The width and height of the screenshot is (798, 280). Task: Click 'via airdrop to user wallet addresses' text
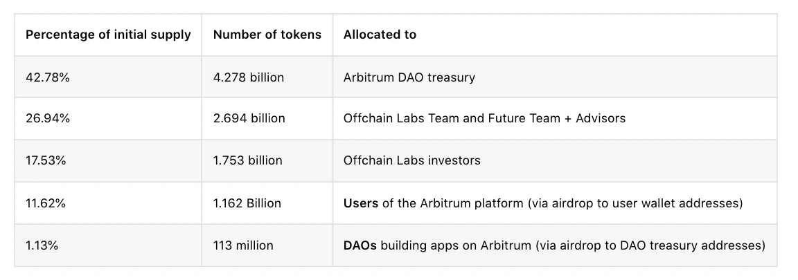(x=635, y=203)
